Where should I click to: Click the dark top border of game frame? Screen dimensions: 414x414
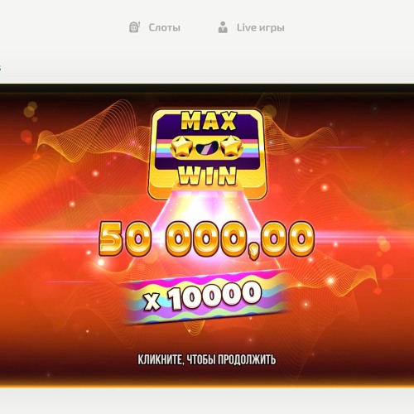point(207,88)
